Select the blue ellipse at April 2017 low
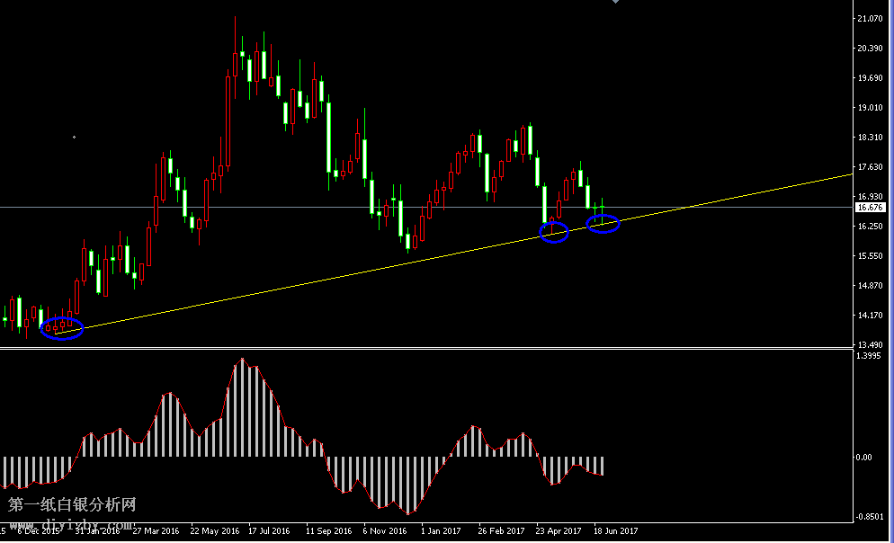This screenshot has height=543, width=894. [x=553, y=233]
